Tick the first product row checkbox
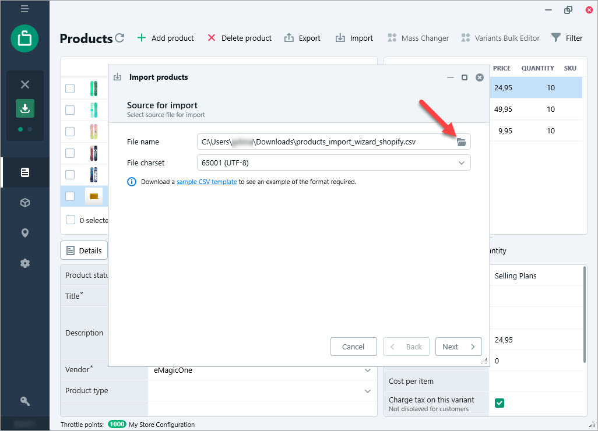Screen dimensions: 598x431 click(x=70, y=89)
